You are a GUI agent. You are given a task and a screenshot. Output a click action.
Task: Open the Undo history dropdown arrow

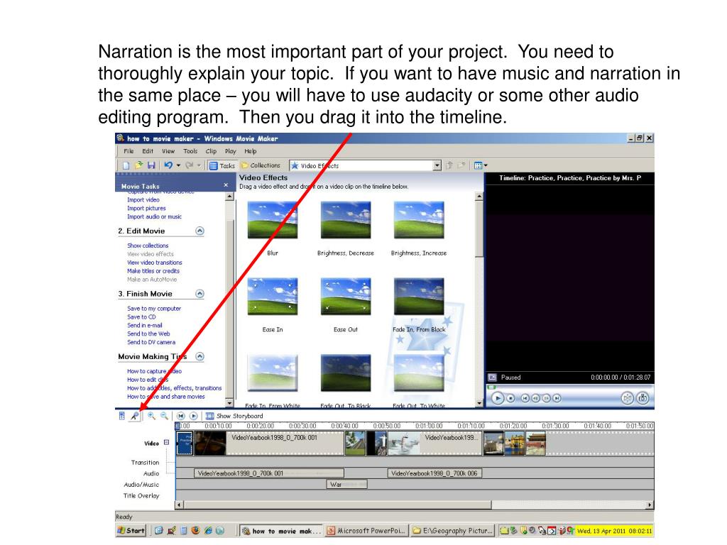pyautogui.click(x=178, y=165)
